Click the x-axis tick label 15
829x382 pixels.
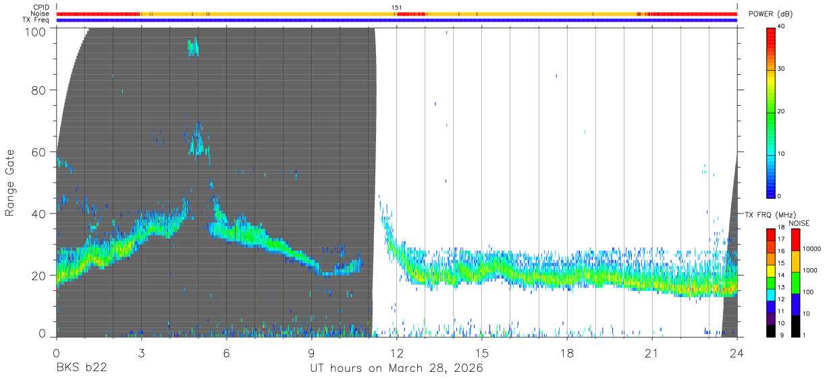pos(482,353)
